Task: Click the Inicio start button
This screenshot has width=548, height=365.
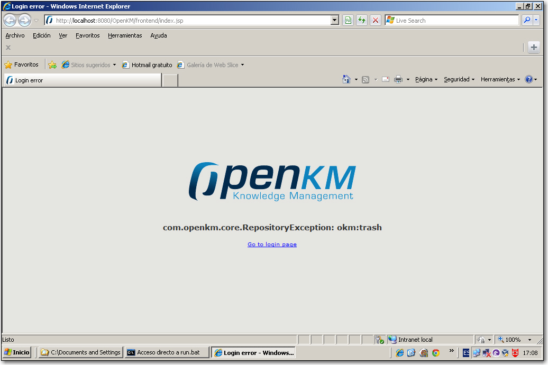Action: point(16,352)
